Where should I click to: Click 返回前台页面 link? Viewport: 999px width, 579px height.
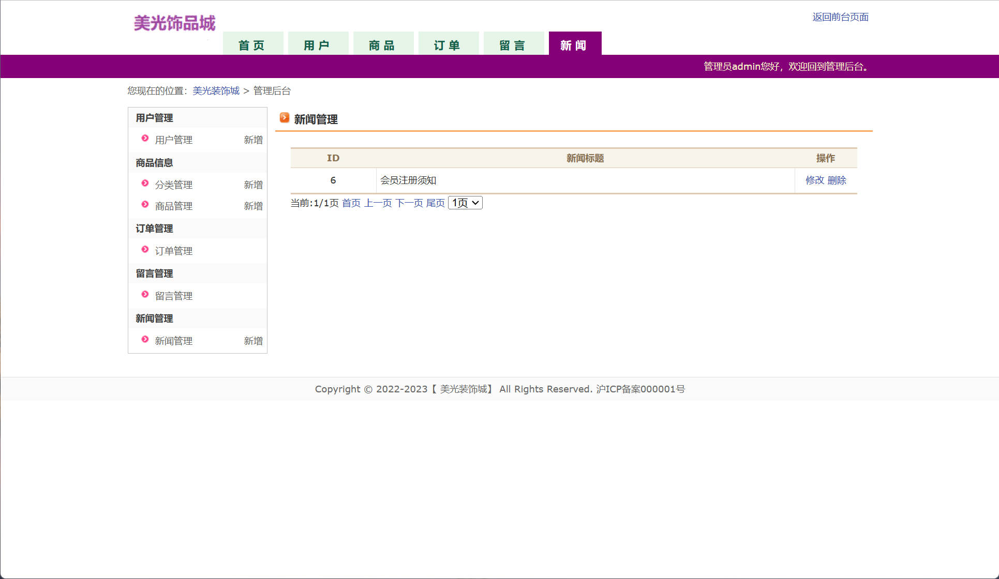point(840,17)
